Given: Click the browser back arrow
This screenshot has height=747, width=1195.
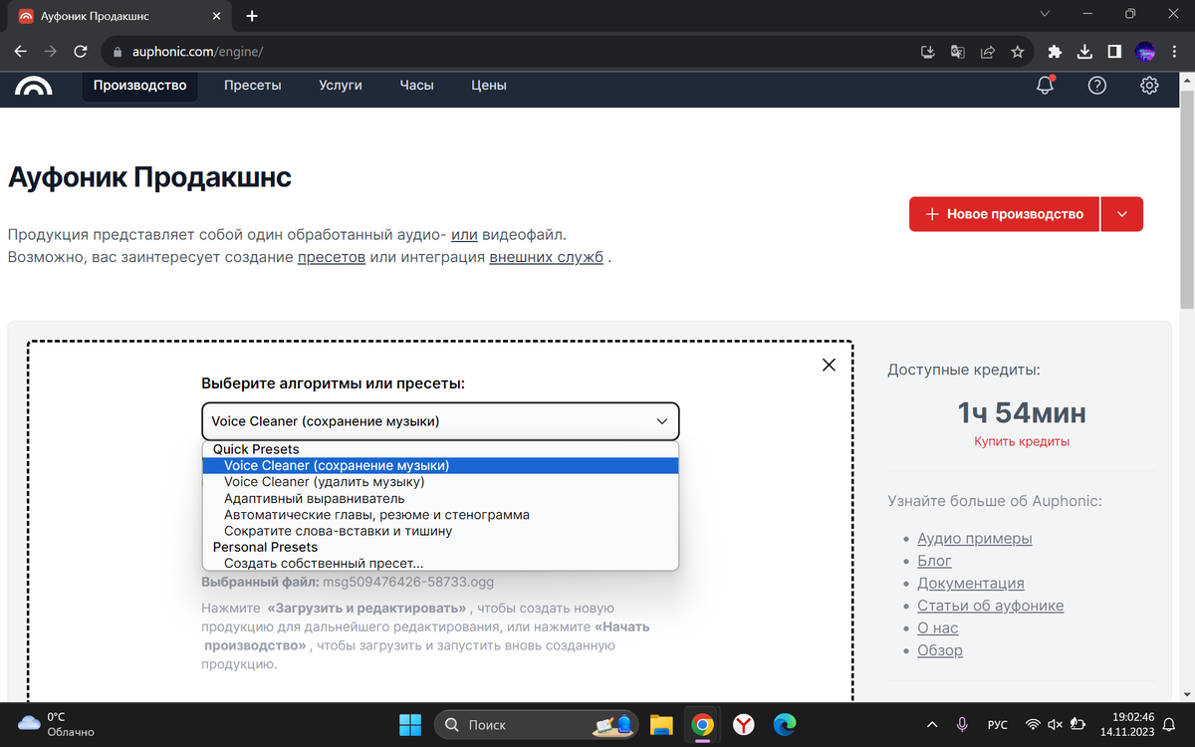Looking at the screenshot, I should pyautogui.click(x=21, y=51).
